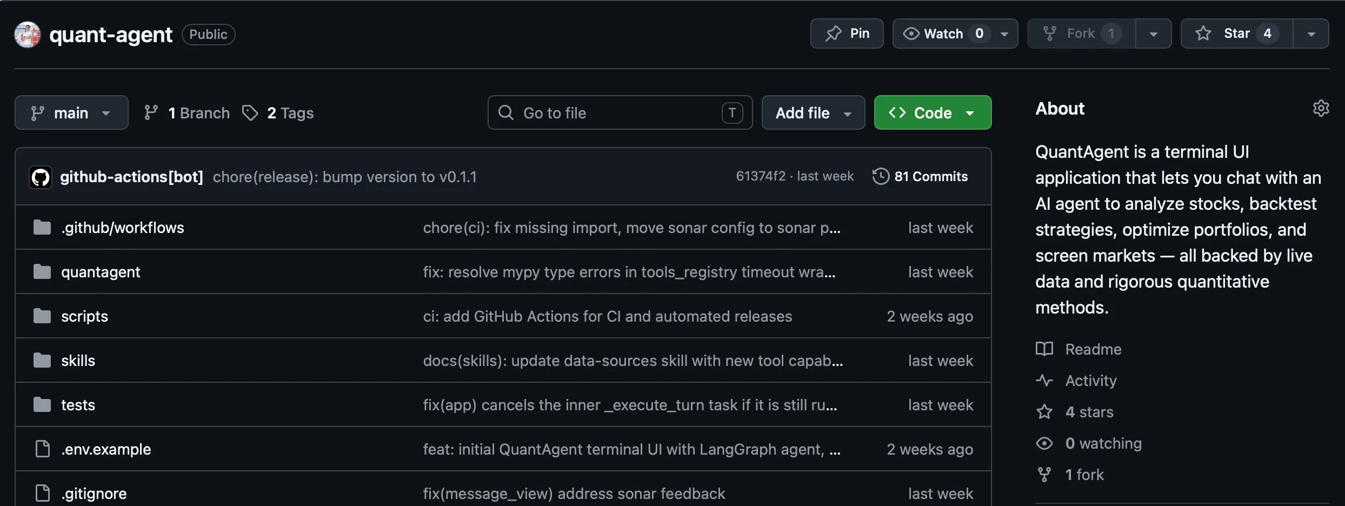Open the tests folder
Viewport: 1345px width, 506px height.
click(78, 405)
